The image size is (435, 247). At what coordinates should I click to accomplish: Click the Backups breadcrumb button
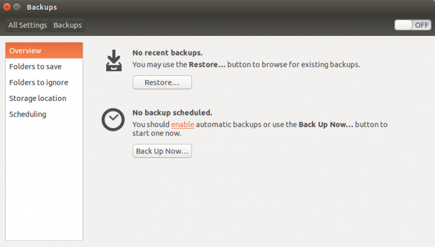click(x=67, y=25)
